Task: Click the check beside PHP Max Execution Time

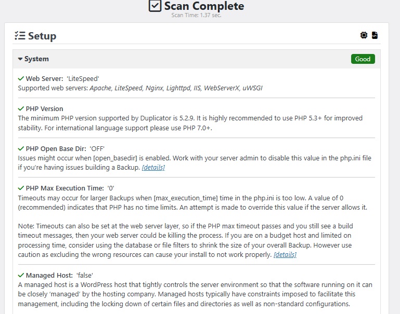Action: coord(21,188)
